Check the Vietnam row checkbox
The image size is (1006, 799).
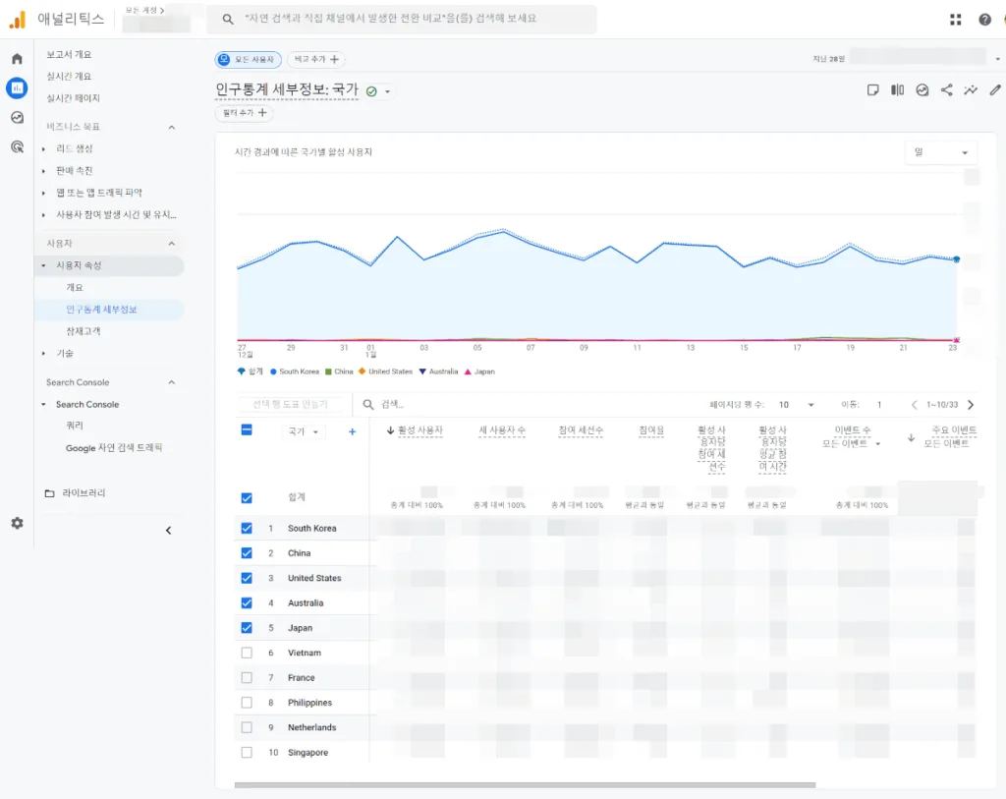click(247, 653)
